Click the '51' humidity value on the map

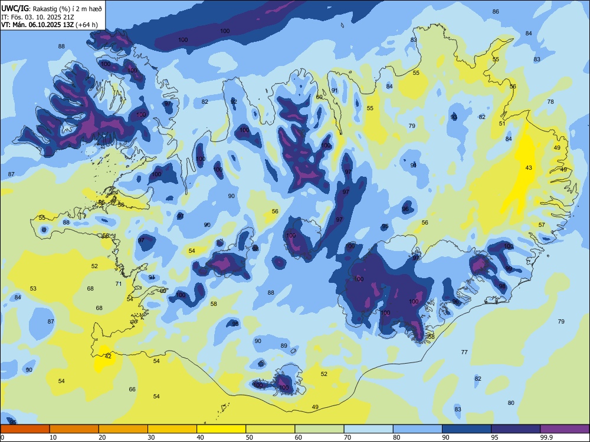(x=502, y=123)
